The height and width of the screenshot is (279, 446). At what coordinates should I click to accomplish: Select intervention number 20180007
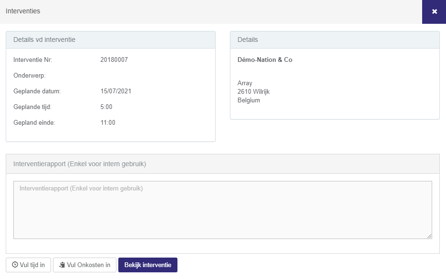click(114, 60)
